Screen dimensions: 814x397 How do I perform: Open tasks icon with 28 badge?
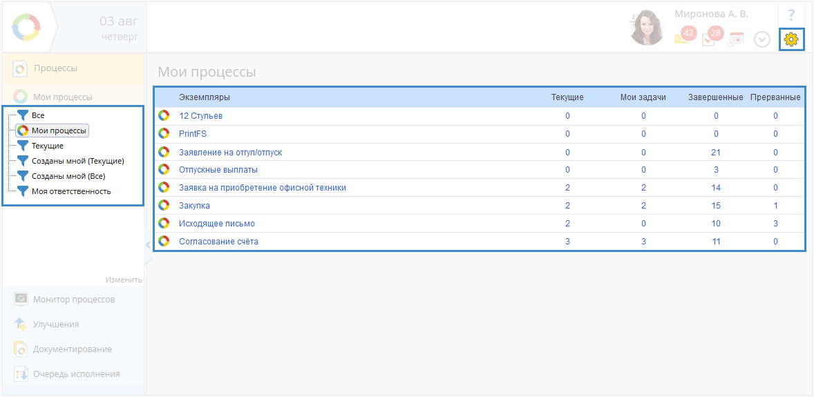click(x=709, y=39)
